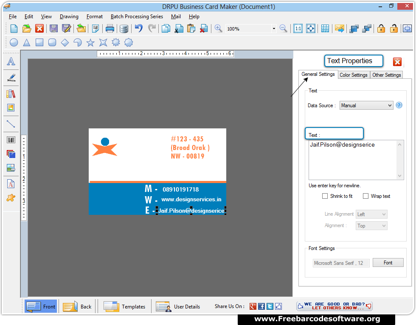Click the Redo arrow icon
The height and width of the screenshot is (325, 416).
[x=152, y=28]
